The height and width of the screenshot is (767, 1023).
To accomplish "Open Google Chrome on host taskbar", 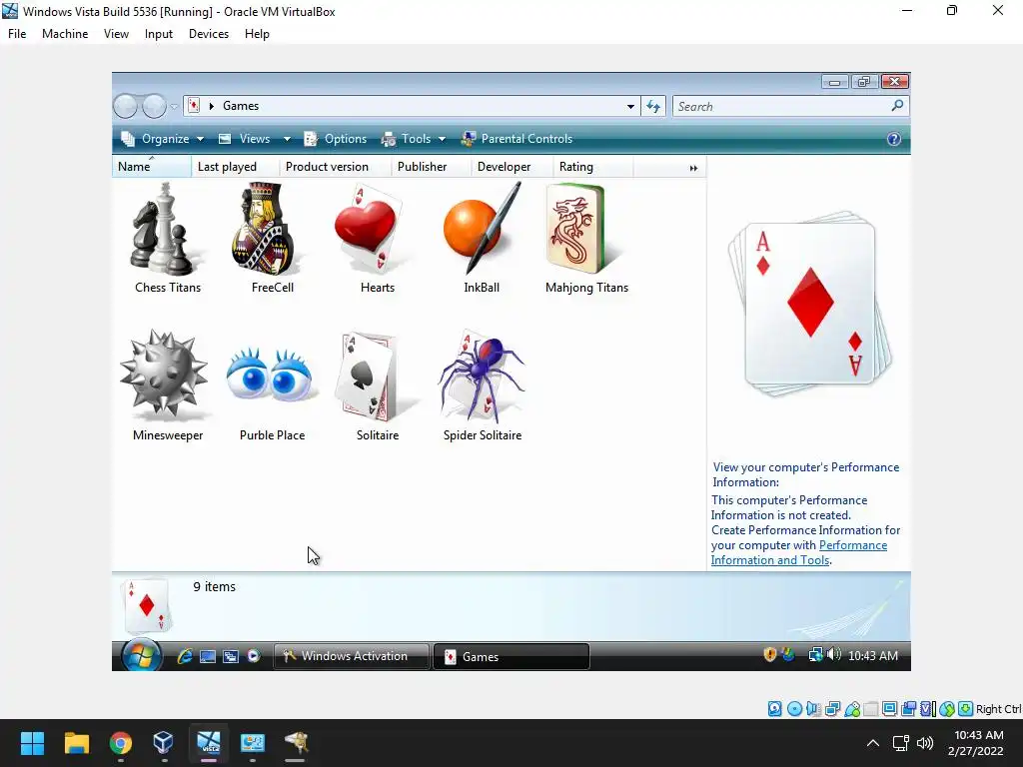I will click(121, 743).
